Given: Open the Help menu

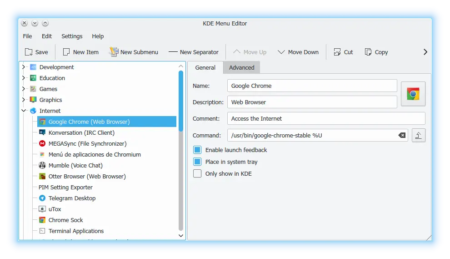Looking at the screenshot, I should tap(98, 36).
